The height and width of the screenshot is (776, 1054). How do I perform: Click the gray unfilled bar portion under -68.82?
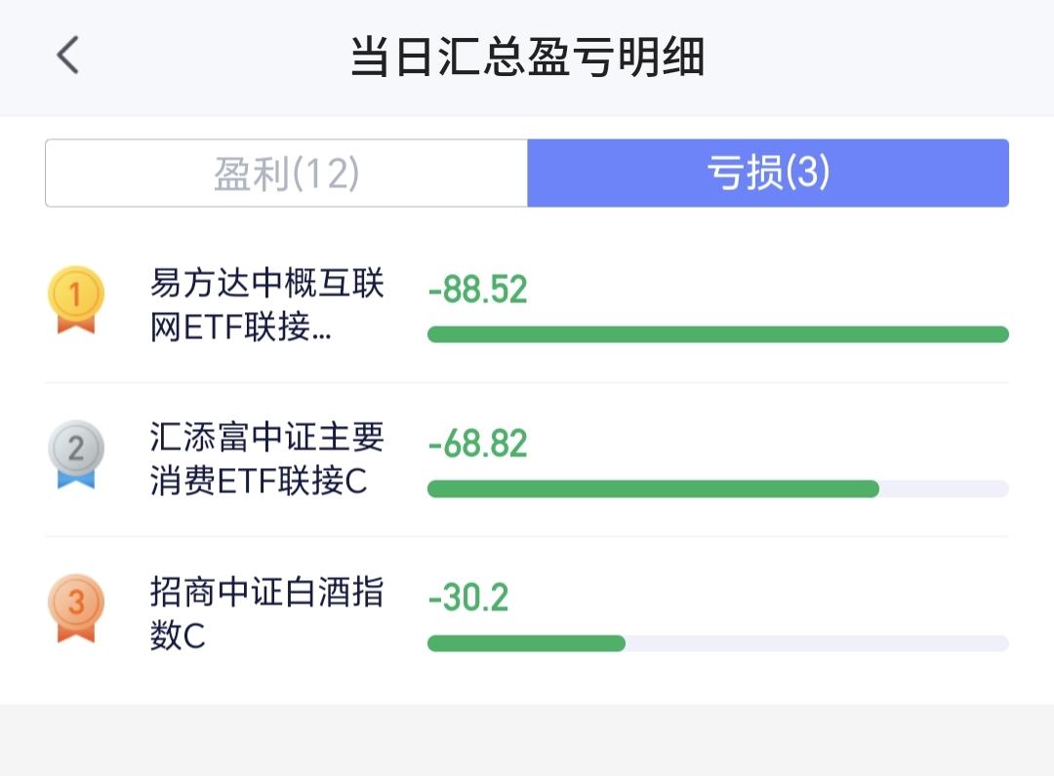tap(943, 488)
